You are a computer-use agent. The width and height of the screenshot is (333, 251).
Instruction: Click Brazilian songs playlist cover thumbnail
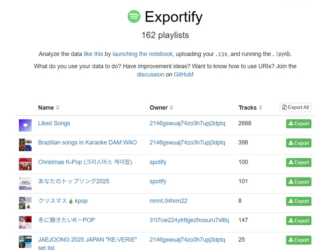25,145
